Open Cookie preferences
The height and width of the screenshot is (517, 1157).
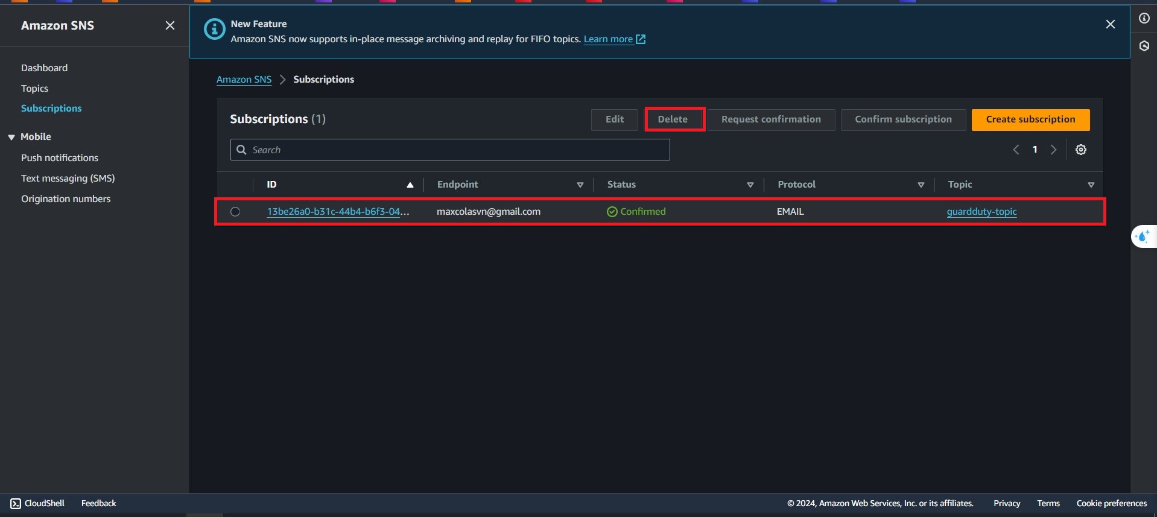tap(1112, 503)
